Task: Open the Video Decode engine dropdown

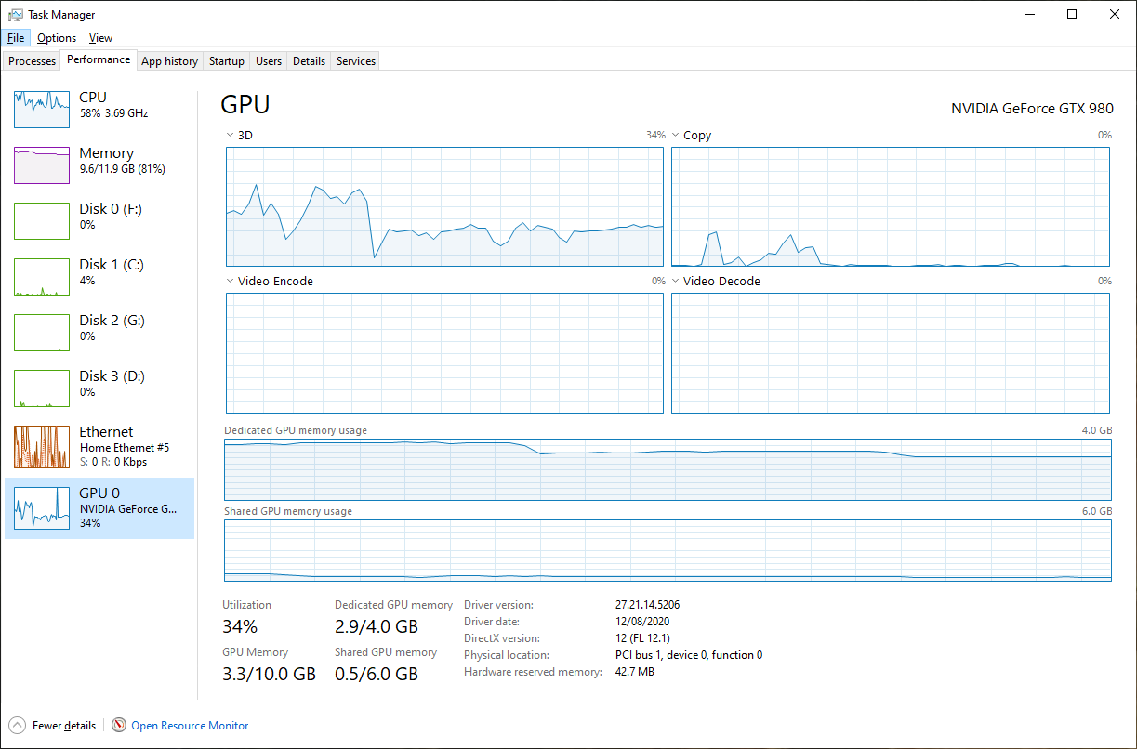Action: (x=676, y=281)
